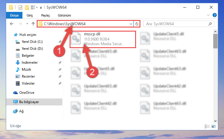Expand the address bar history dropdown

[131, 24]
